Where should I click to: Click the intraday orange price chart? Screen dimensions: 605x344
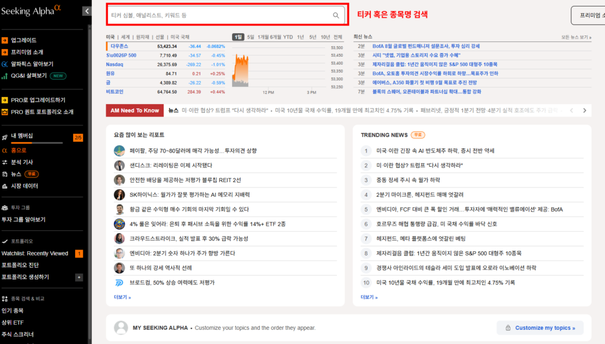[x=240, y=71]
